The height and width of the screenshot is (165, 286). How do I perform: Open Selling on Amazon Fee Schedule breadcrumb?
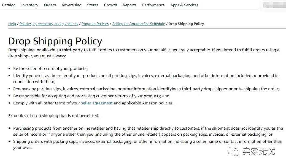click(x=138, y=24)
